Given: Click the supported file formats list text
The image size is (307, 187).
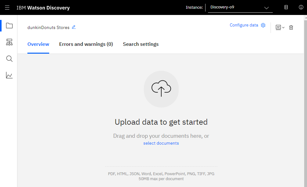Looking at the screenshot, I should (161, 174).
